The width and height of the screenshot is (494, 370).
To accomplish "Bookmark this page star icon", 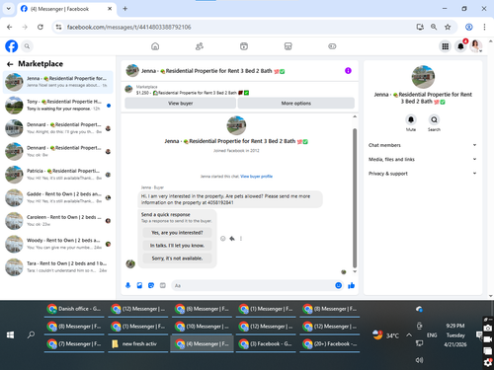I will click(x=448, y=27).
